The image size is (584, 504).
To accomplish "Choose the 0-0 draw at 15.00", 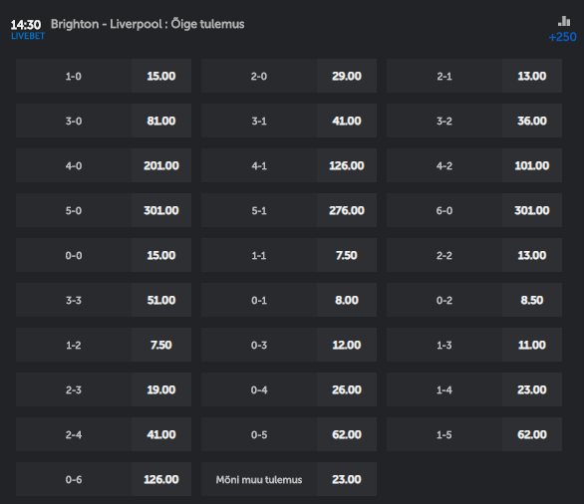I will click(104, 255).
